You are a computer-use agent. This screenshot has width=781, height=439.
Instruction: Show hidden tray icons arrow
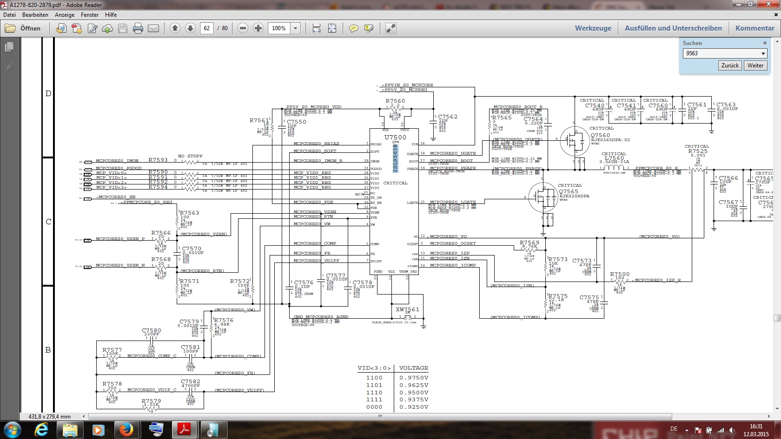tap(687, 430)
